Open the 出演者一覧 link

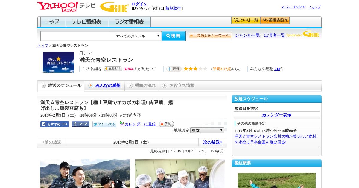pos(275,35)
